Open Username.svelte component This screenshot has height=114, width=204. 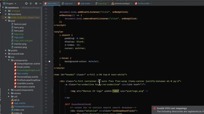[26, 87]
